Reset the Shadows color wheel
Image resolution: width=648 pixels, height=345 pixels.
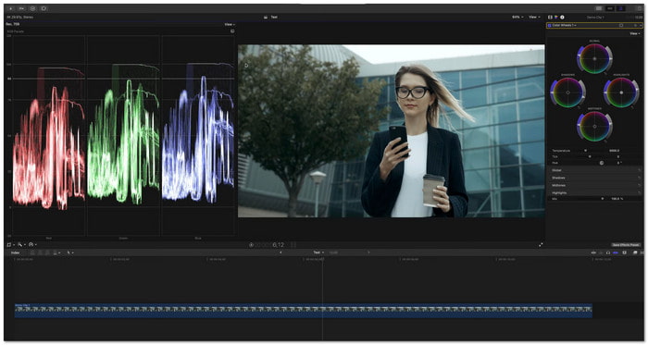pyautogui.click(x=579, y=107)
